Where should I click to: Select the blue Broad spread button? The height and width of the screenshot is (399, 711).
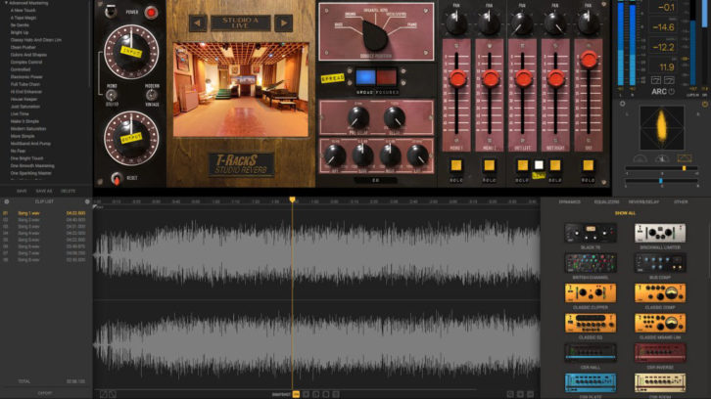pyautogui.click(x=365, y=77)
